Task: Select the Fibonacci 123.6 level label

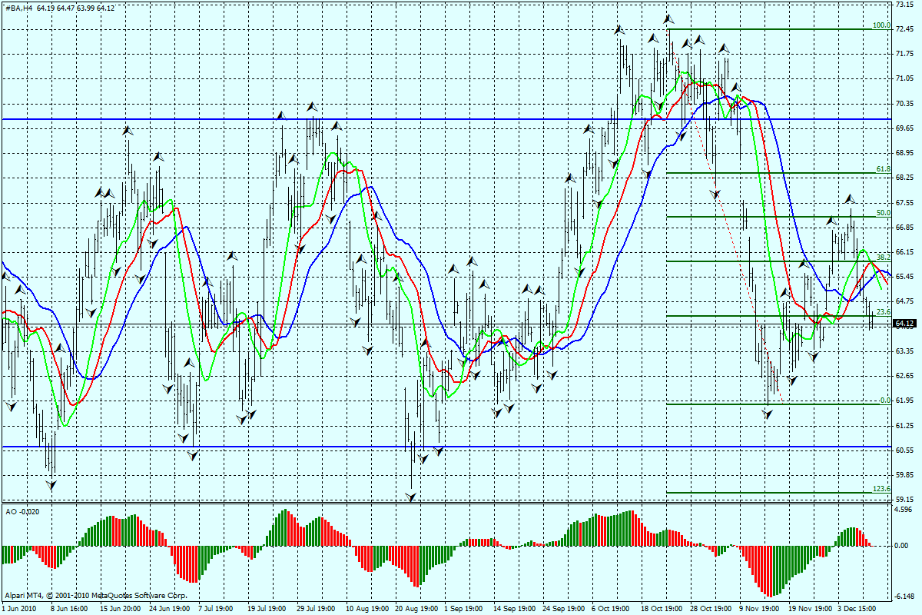Action: coord(881,488)
